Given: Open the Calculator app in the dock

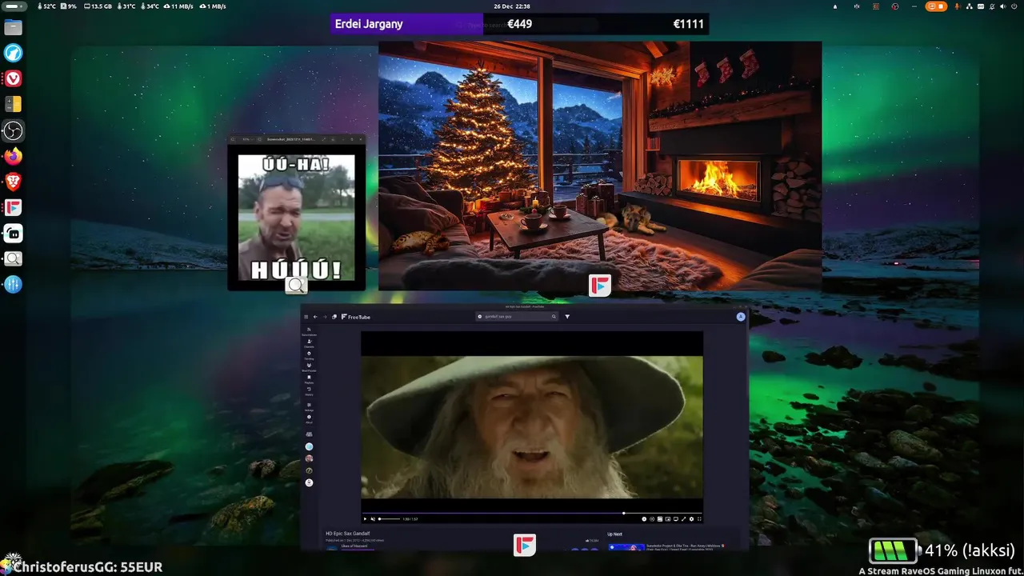Looking at the screenshot, I should tap(13, 104).
